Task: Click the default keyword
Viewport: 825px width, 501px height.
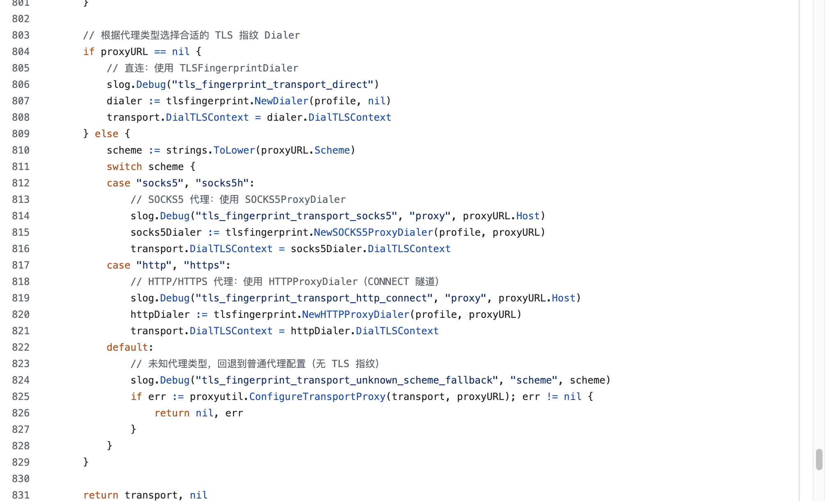Action: coord(127,347)
